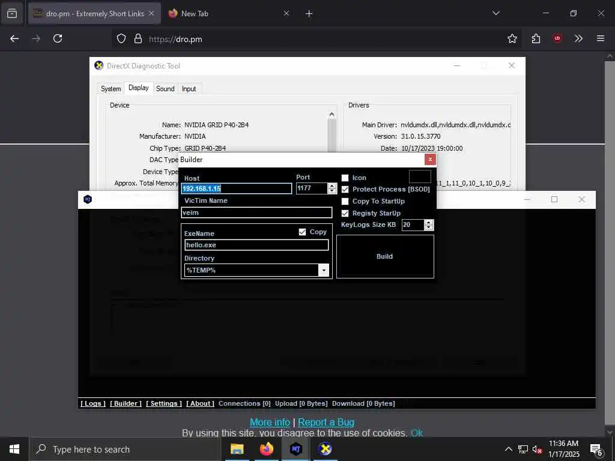The height and width of the screenshot is (461, 615).
Task: Click KeyLogs Size KB field showing 20
Action: [x=413, y=224]
